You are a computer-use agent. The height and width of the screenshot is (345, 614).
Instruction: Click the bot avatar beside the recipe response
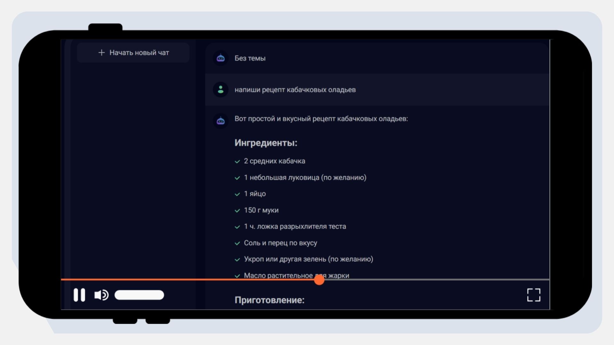pos(221,121)
